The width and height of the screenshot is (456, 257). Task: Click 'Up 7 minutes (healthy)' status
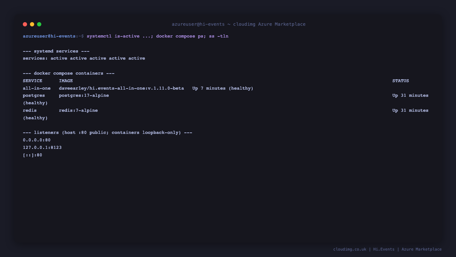click(x=223, y=88)
